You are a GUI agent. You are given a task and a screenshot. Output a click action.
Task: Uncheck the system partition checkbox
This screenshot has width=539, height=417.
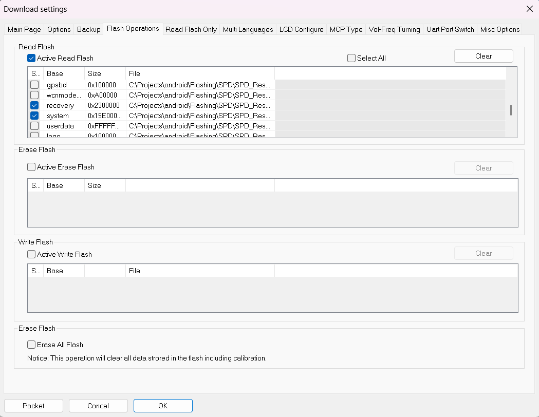pos(34,116)
